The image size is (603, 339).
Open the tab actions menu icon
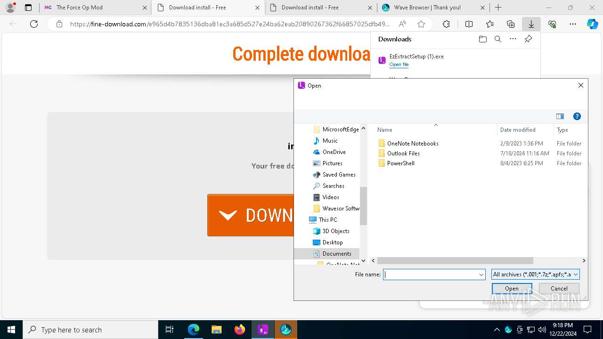pos(28,8)
